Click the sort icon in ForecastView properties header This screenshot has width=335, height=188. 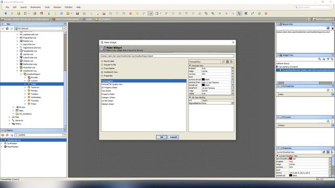[231, 62]
